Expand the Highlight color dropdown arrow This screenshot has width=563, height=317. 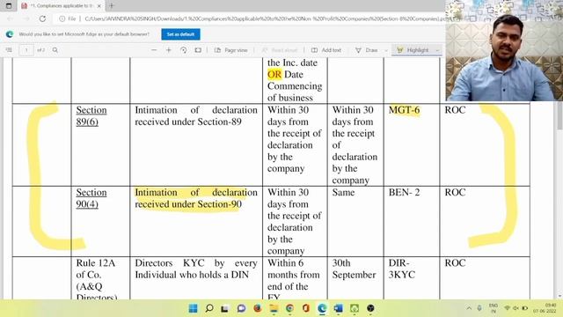click(437, 50)
